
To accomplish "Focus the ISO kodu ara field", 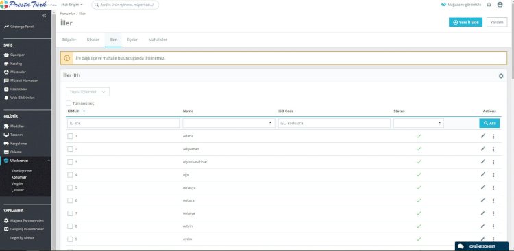I will [x=334, y=123].
